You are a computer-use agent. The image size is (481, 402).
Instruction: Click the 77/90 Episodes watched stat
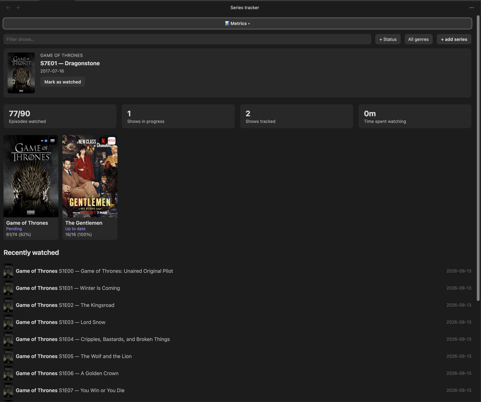tap(60, 116)
